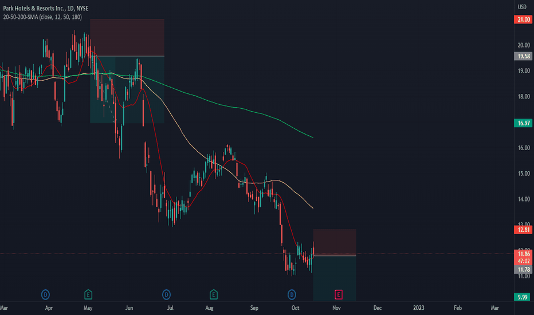Click the earnings marker near August
Image resolution: width=534 pixels, height=315 pixels.
coord(214,294)
